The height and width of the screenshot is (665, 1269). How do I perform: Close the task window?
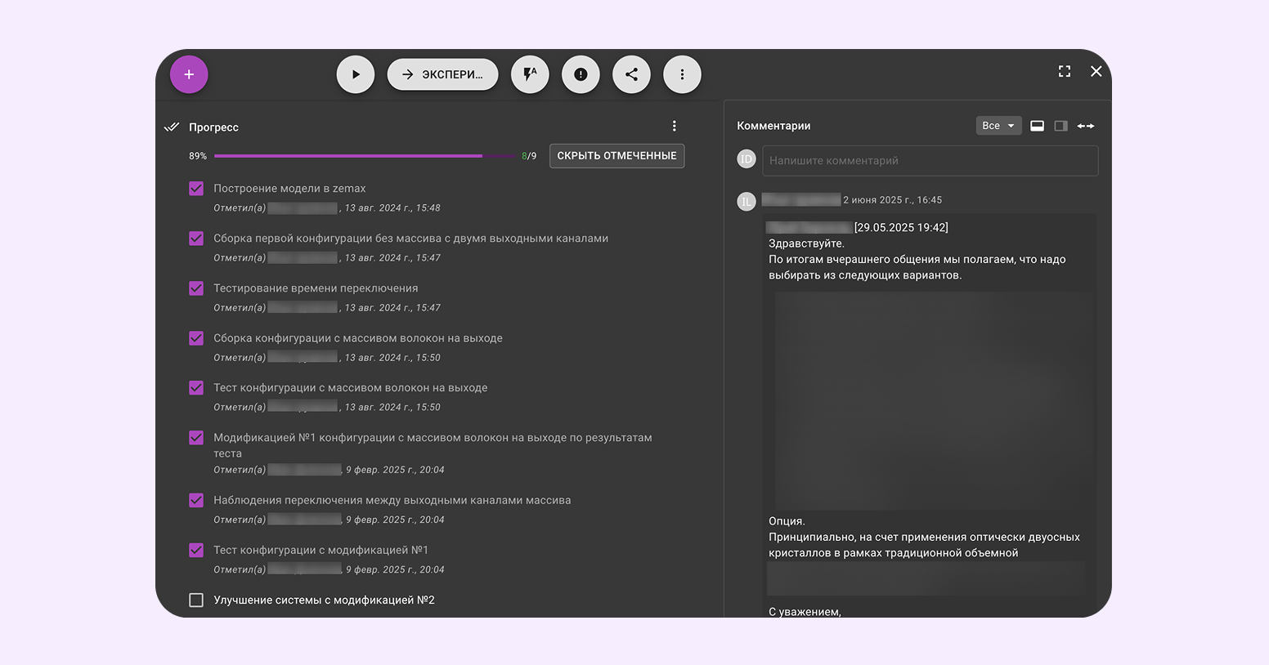point(1096,72)
